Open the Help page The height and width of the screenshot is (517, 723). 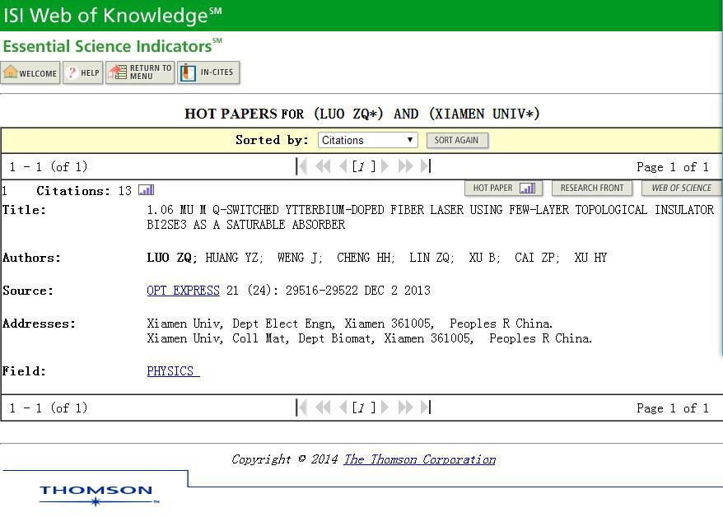[82, 73]
